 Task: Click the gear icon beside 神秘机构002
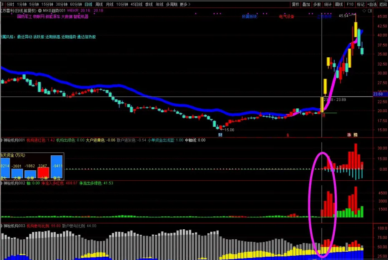(x=1, y=183)
